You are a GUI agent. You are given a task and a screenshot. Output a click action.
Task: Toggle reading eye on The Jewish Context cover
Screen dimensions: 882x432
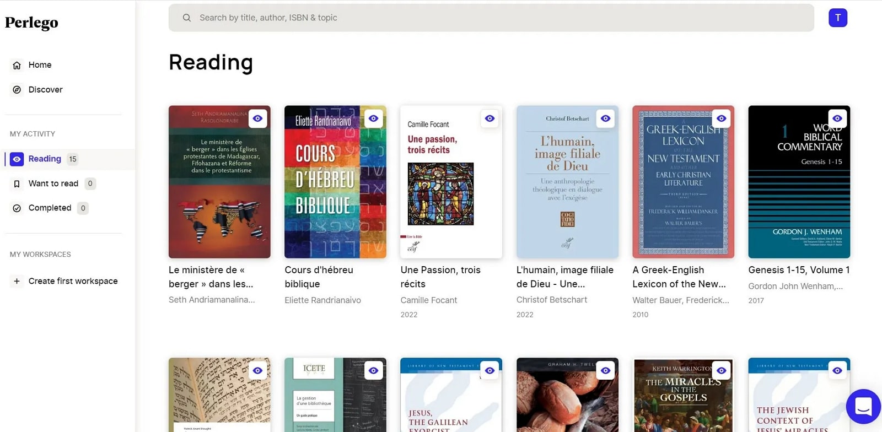(x=837, y=371)
